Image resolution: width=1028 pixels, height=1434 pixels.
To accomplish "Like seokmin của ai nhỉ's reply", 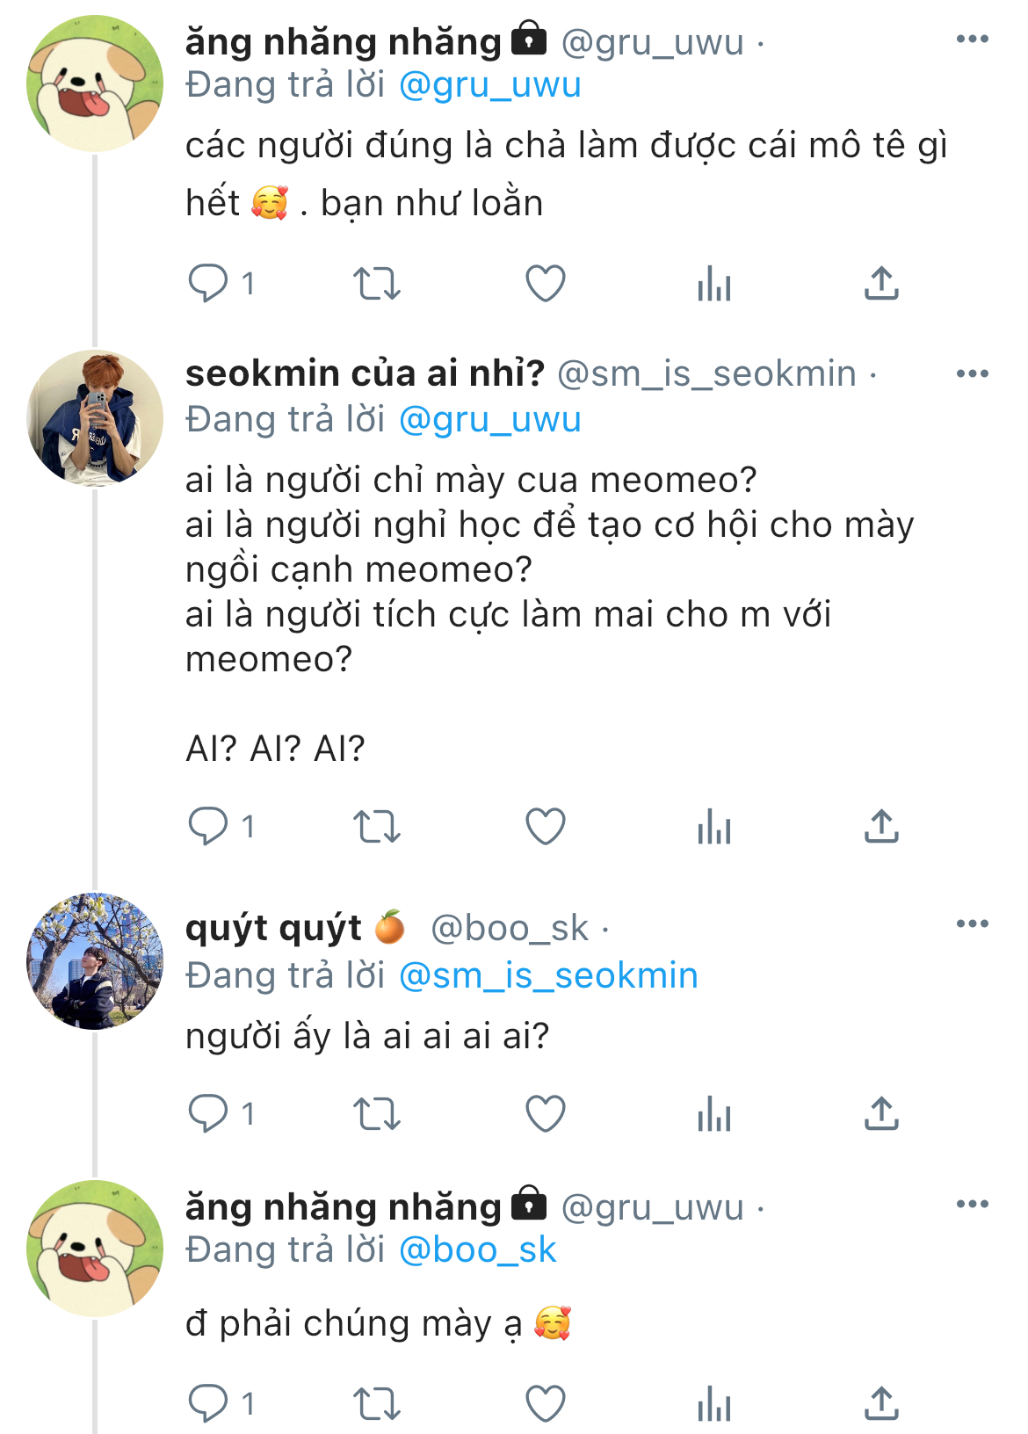I will 545,827.
